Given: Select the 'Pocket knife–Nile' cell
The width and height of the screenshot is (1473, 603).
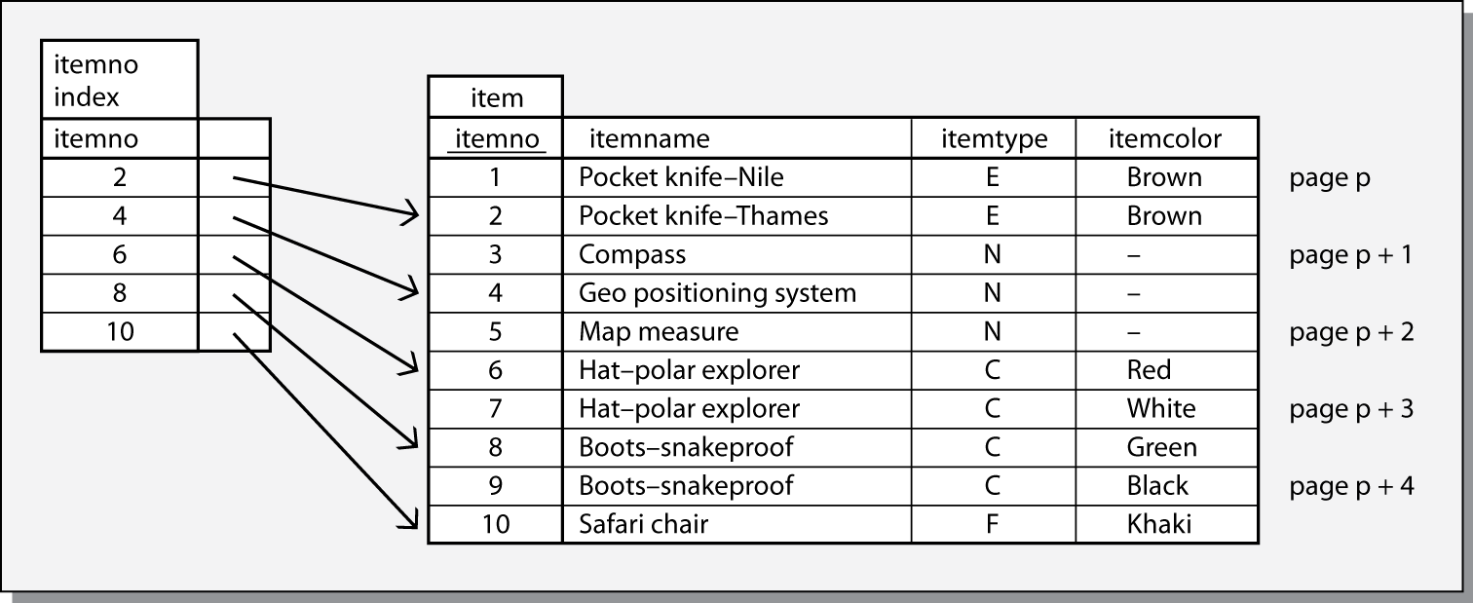Looking at the screenshot, I should (681, 177).
